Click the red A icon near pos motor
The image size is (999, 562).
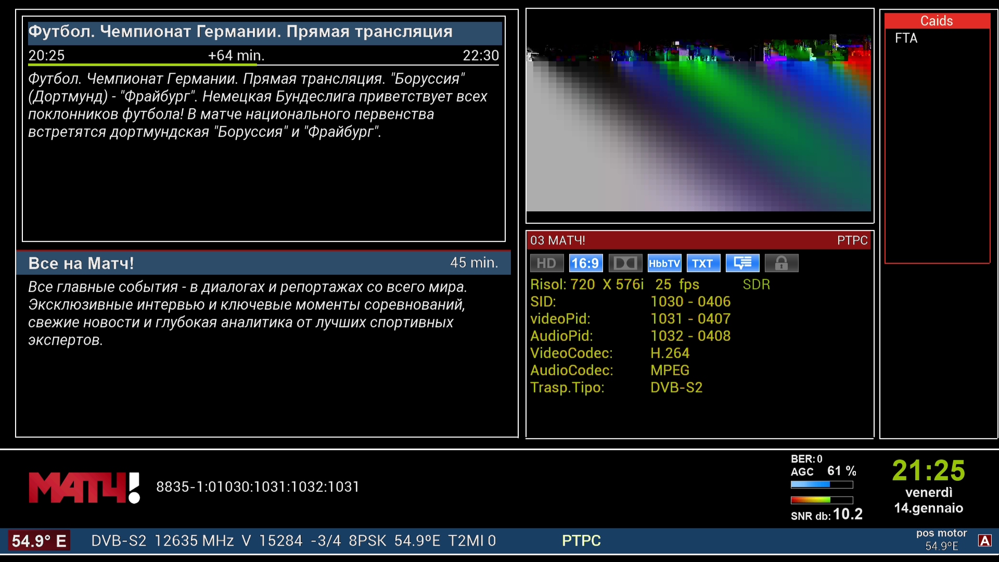pos(984,541)
